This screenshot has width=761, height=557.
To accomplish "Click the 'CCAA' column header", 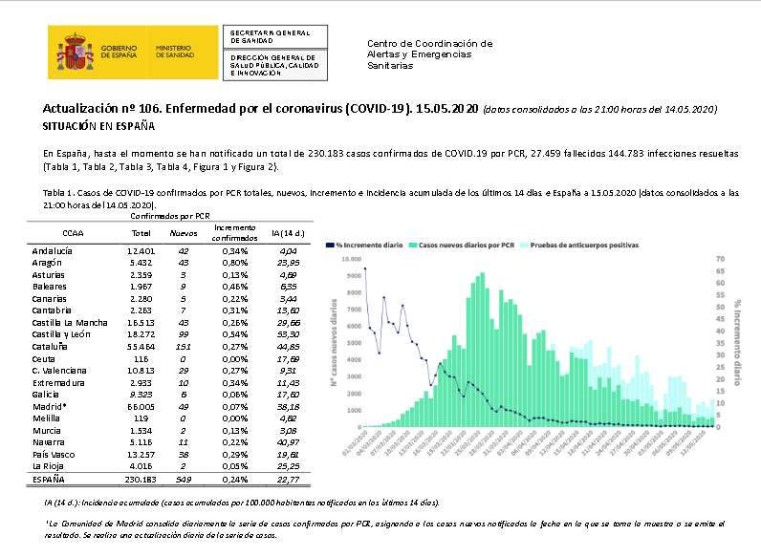I will [x=73, y=233].
